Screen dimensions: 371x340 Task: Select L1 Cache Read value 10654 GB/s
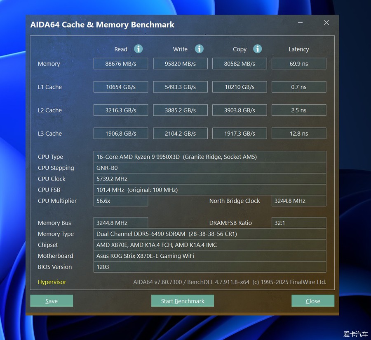(121, 87)
